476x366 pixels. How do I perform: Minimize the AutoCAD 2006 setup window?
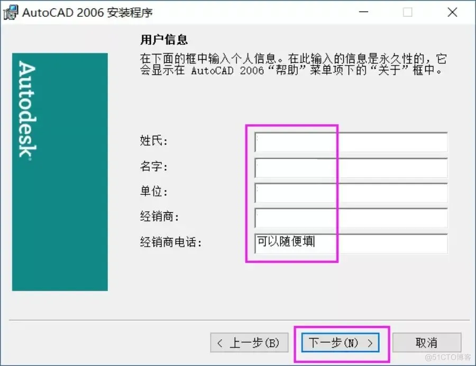363,12
